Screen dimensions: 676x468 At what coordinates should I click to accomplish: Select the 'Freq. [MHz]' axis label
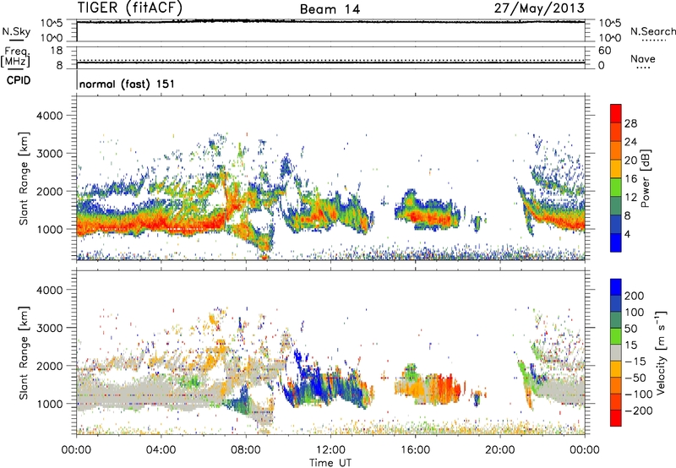[x=16, y=57]
